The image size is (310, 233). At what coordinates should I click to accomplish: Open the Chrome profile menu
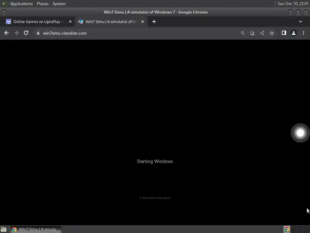(294, 33)
